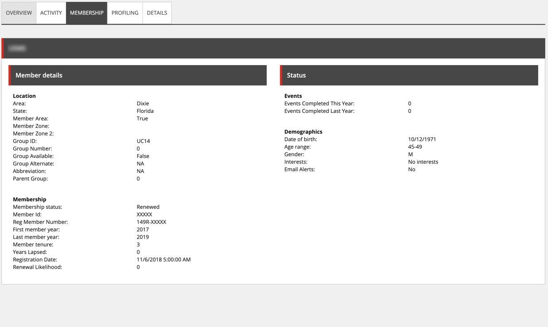
Task: Click No interests under Interests
Action: click(x=423, y=162)
